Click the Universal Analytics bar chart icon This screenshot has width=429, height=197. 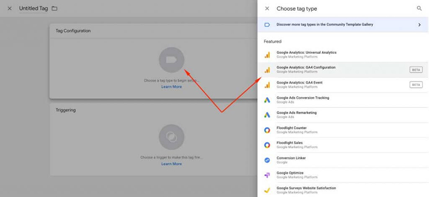pos(267,55)
